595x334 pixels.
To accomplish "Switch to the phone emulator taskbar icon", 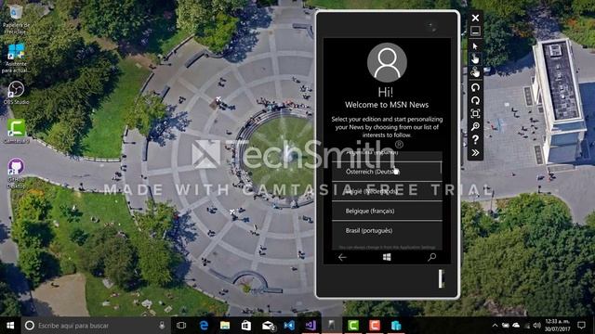I will pos(332,326).
